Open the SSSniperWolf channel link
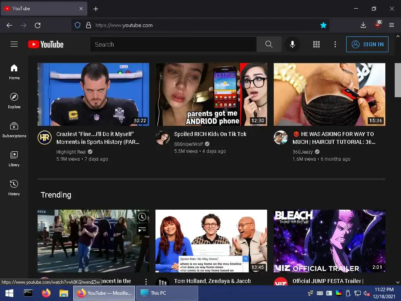 coord(188,144)
